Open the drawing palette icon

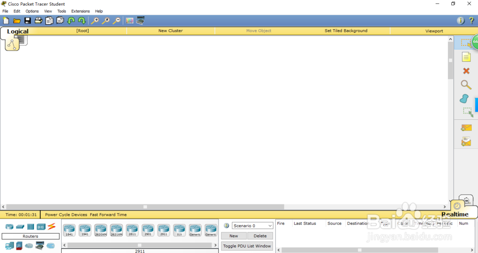[130, 20]
